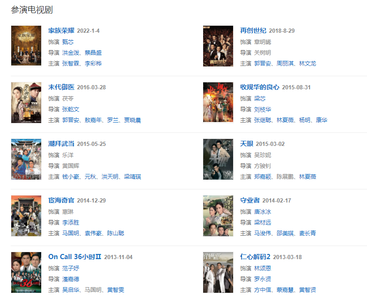Image resolution: width=367 pixels, height=297 pixels.
Task: Click role name 范子妤 link
Action: pos(71,268)
